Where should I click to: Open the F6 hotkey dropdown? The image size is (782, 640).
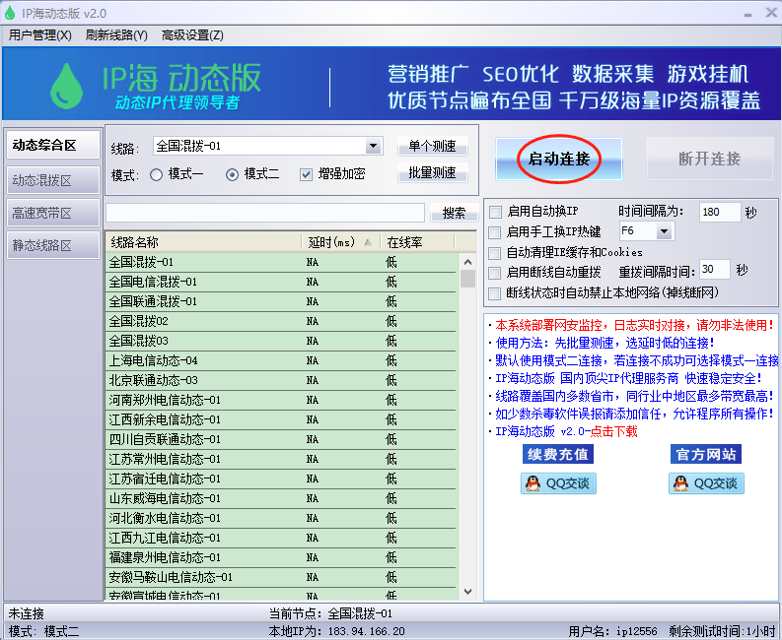pos(663,231)
